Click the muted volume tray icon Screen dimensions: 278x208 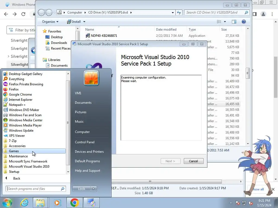coord(251,203)
